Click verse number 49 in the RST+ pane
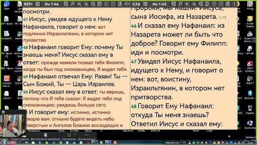This screenshot has height=145, width=257. [x=26, y=77]
